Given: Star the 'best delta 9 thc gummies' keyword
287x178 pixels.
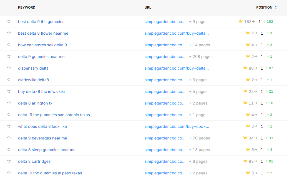Looking at the screenshot, I should (x=9, y=21).
